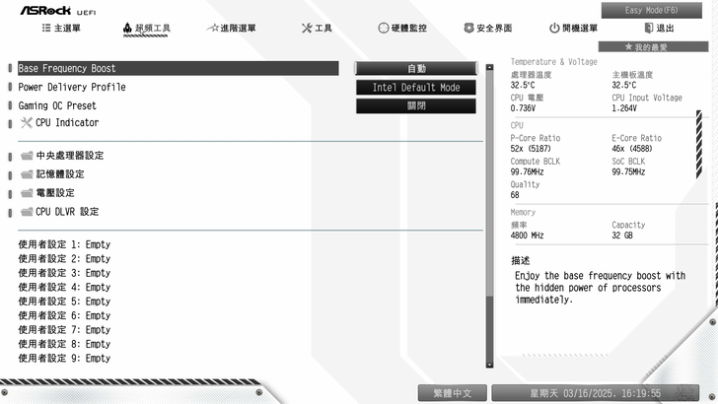Click the Easy Mode (F6) button
Viewport: 718px width, 404px height.
[652, 10]
